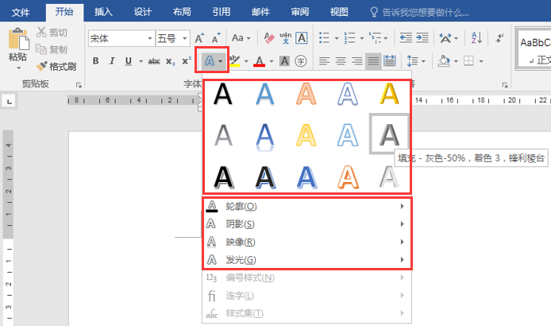This screenshot has height=326, width=551.
Task: Open the font size dropdown
Action: 185,38
